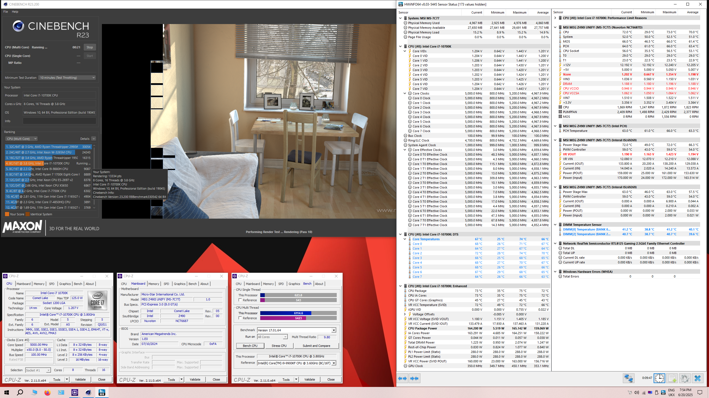The image size is (709, 398).
Task: Switch to HWiNFO taskbar icon
Action: tap(102, 392)
